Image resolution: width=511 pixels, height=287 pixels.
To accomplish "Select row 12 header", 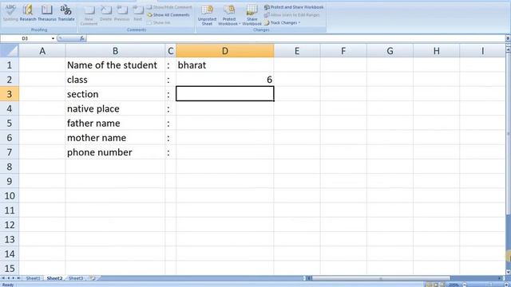I will tap(9, 225).
